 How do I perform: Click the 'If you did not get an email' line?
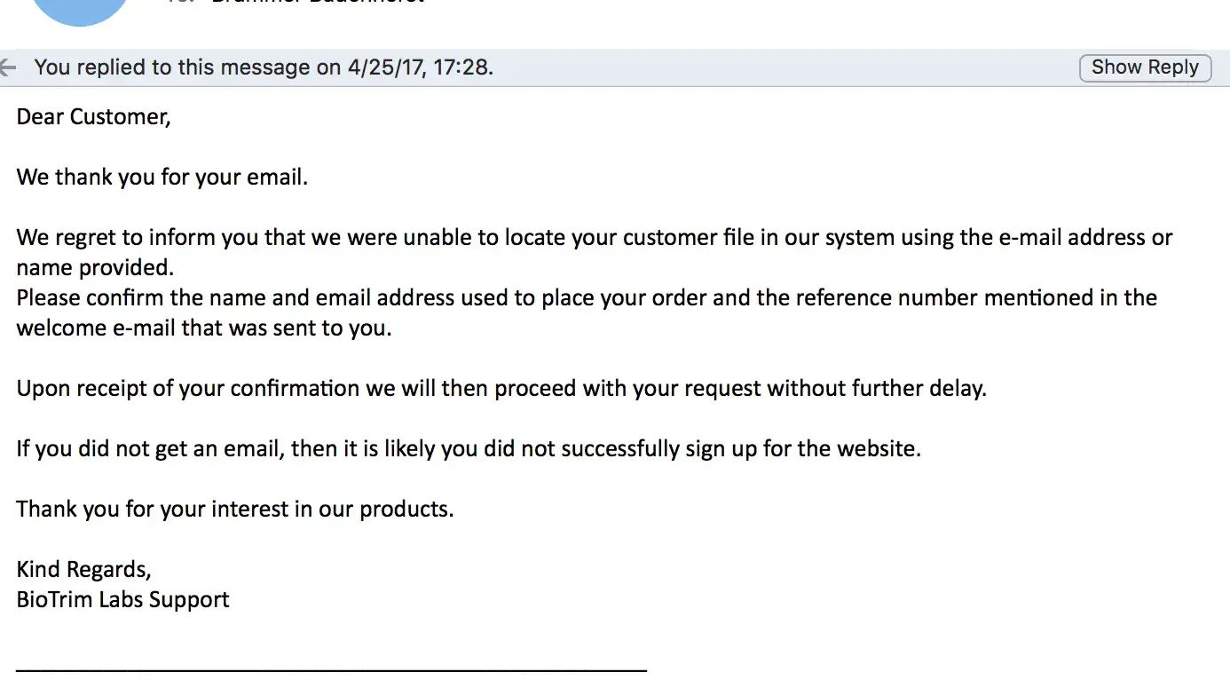click(469, 448)
